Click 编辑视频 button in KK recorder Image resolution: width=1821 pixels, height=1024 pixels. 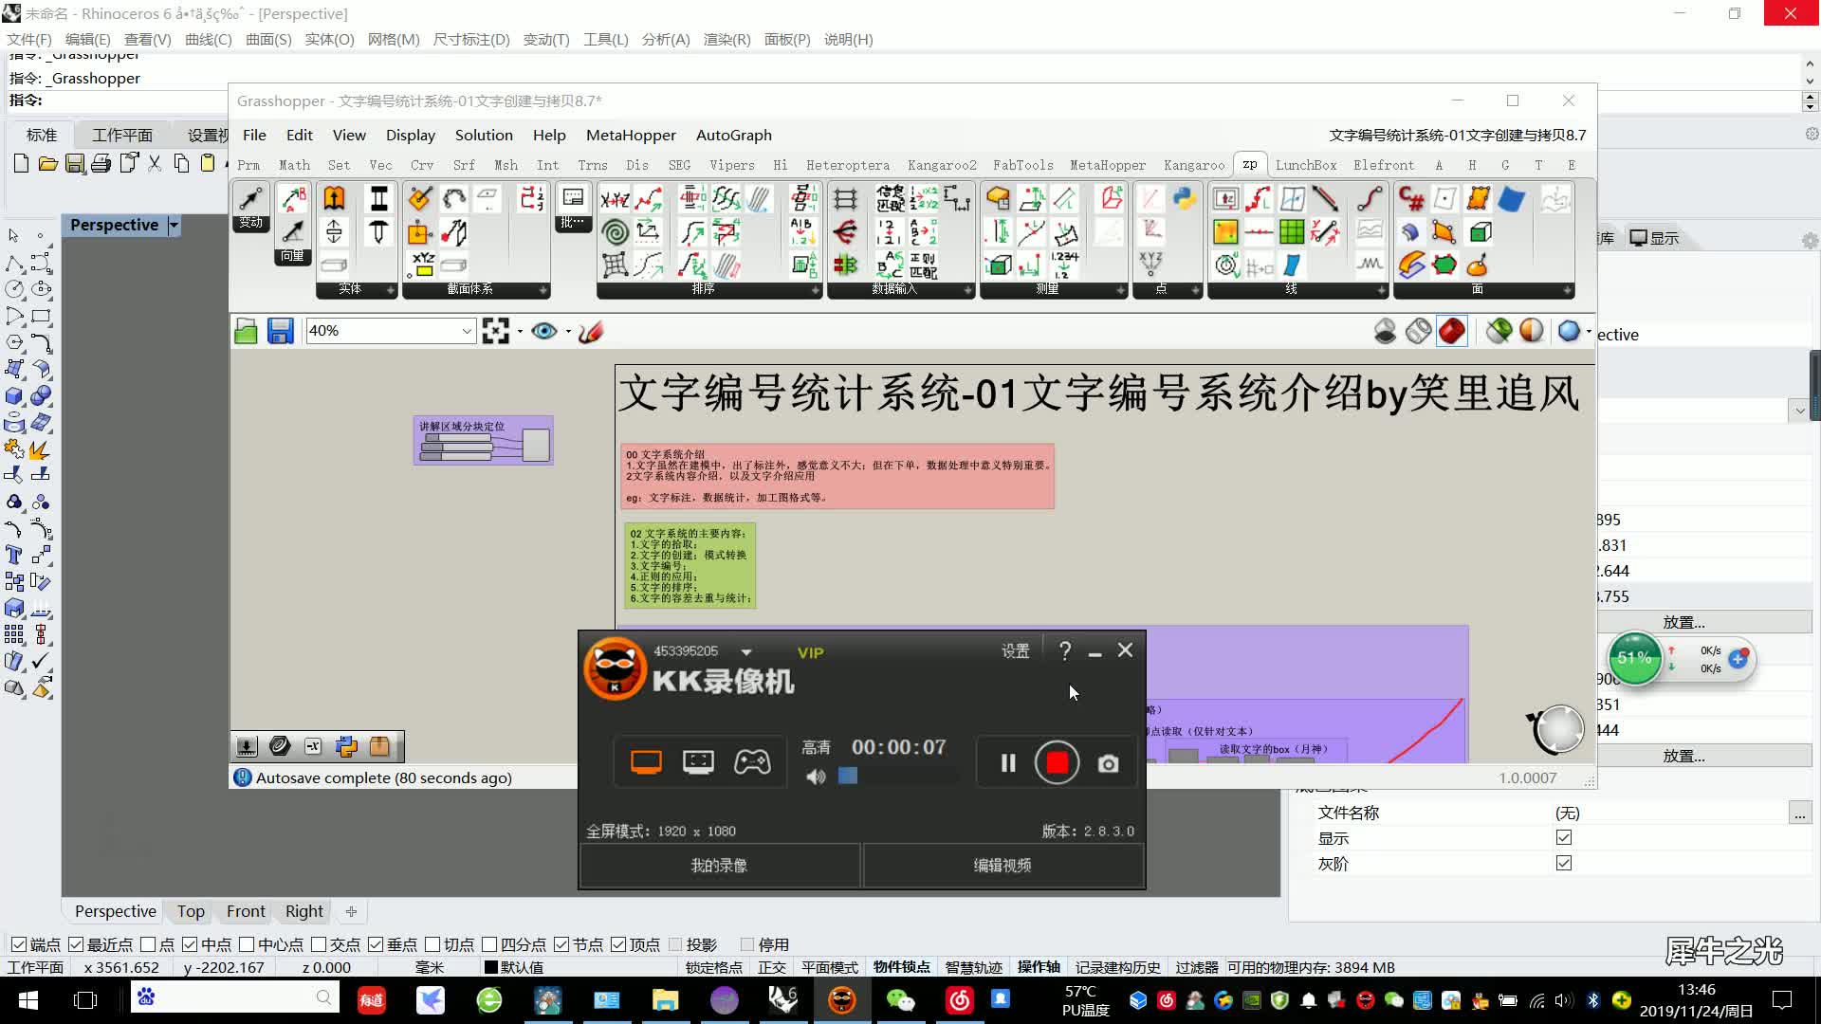pyautogui.click(x=1002, y=866)
